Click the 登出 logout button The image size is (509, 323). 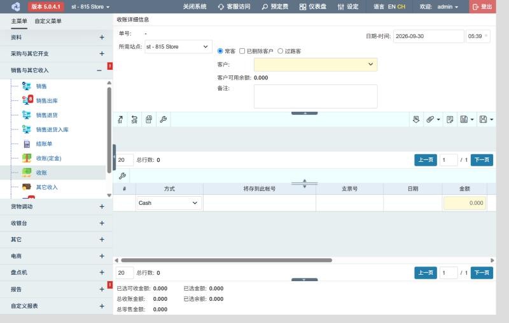[482, 6]
